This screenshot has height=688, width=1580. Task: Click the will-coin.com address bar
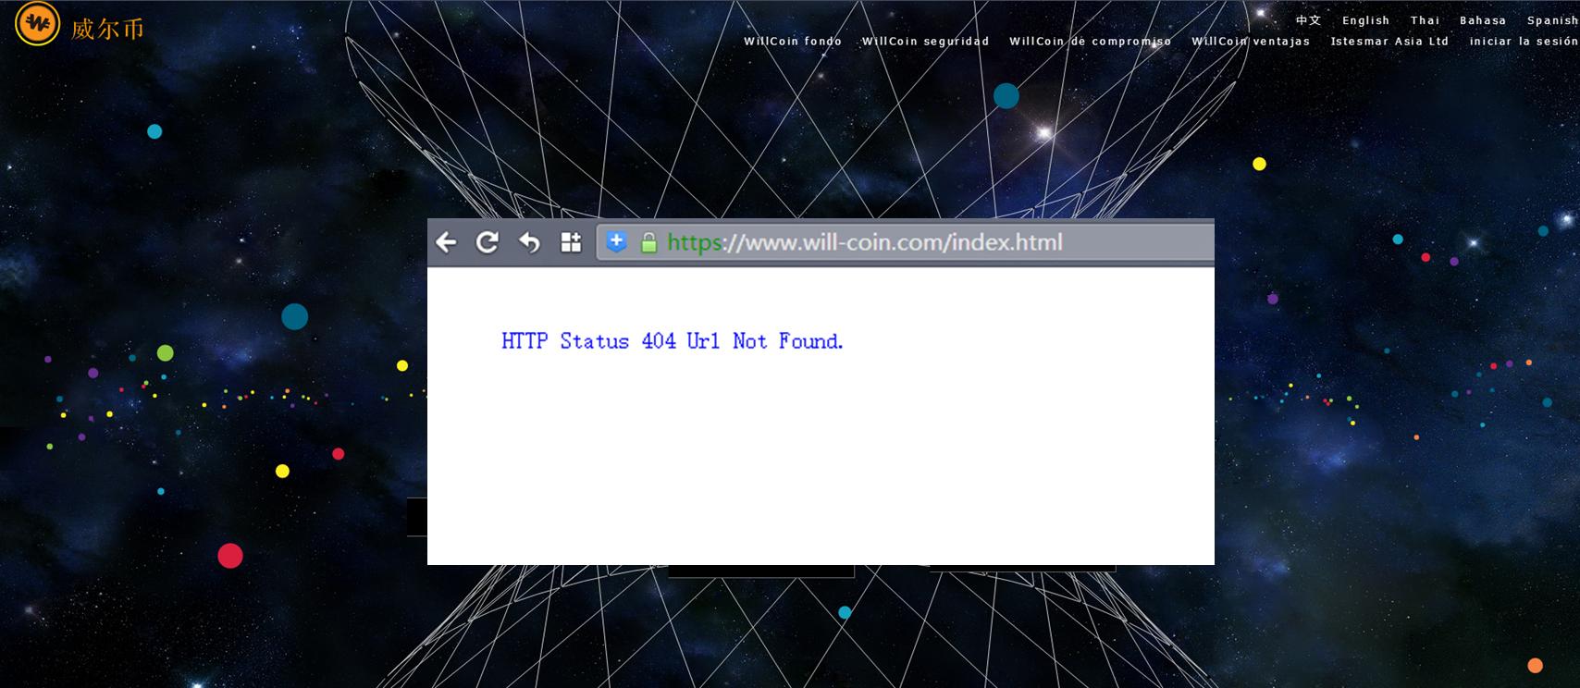[906, 242]
